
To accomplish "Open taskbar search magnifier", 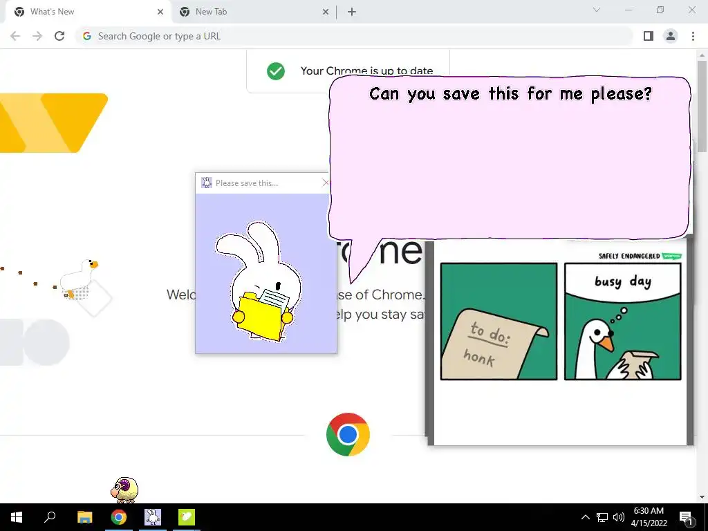I will click(x=50, y=516).
